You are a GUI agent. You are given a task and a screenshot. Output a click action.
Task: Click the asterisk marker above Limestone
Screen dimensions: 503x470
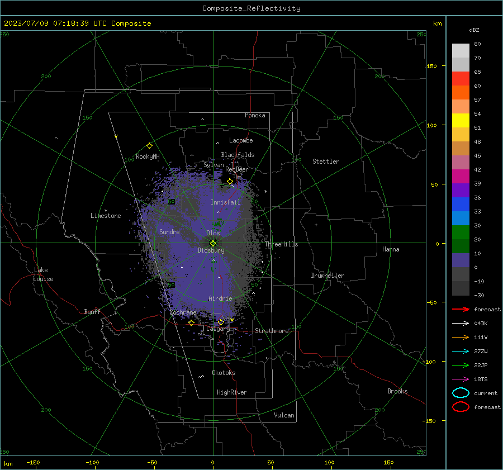pos(106,211)
